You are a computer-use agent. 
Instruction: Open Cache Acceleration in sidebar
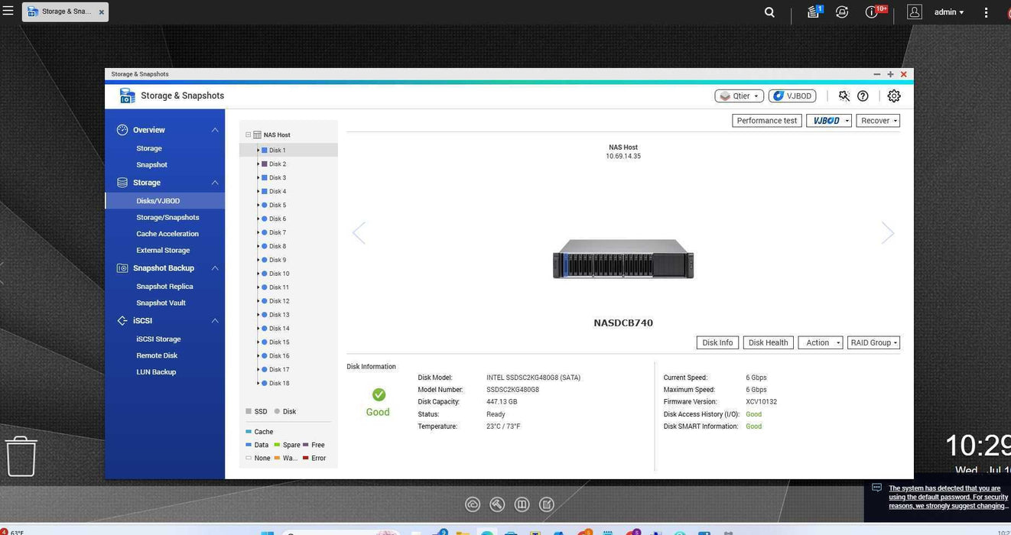pos(167,234)
